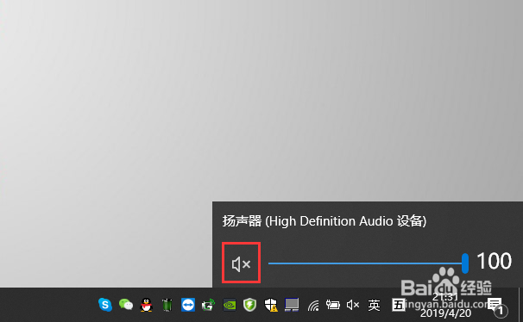
Task: Switch input language 英 indicator
Action: (374, 305)
